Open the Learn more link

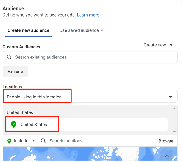(x=88, y=15)
